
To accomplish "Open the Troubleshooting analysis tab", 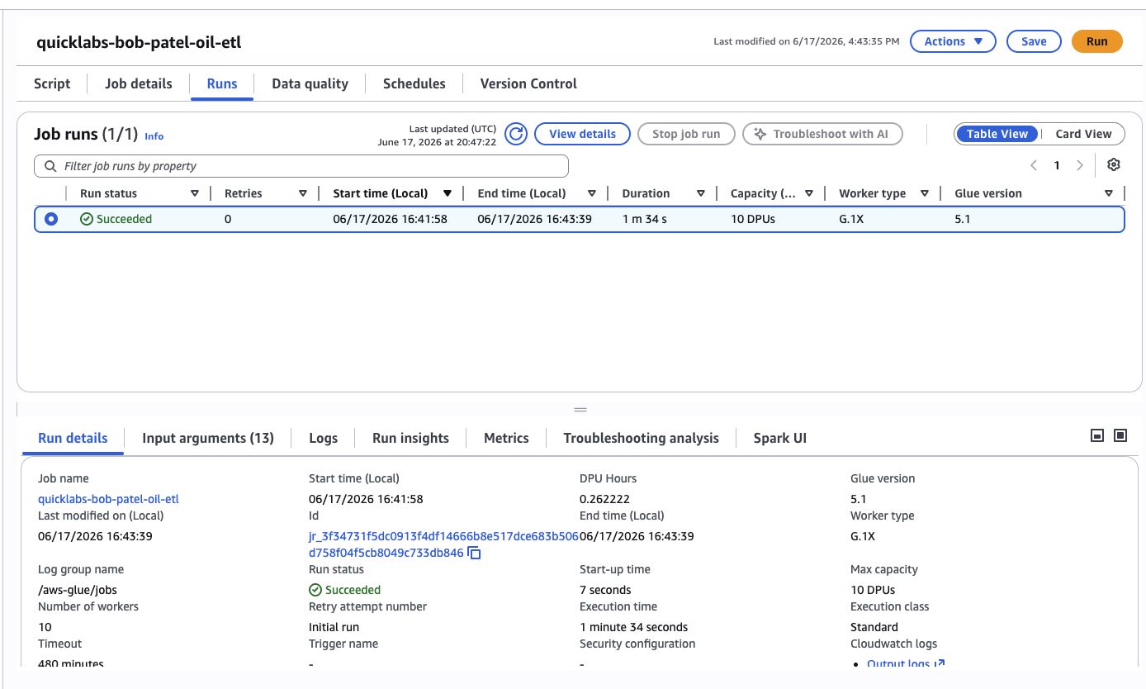I will pos(641,438).
